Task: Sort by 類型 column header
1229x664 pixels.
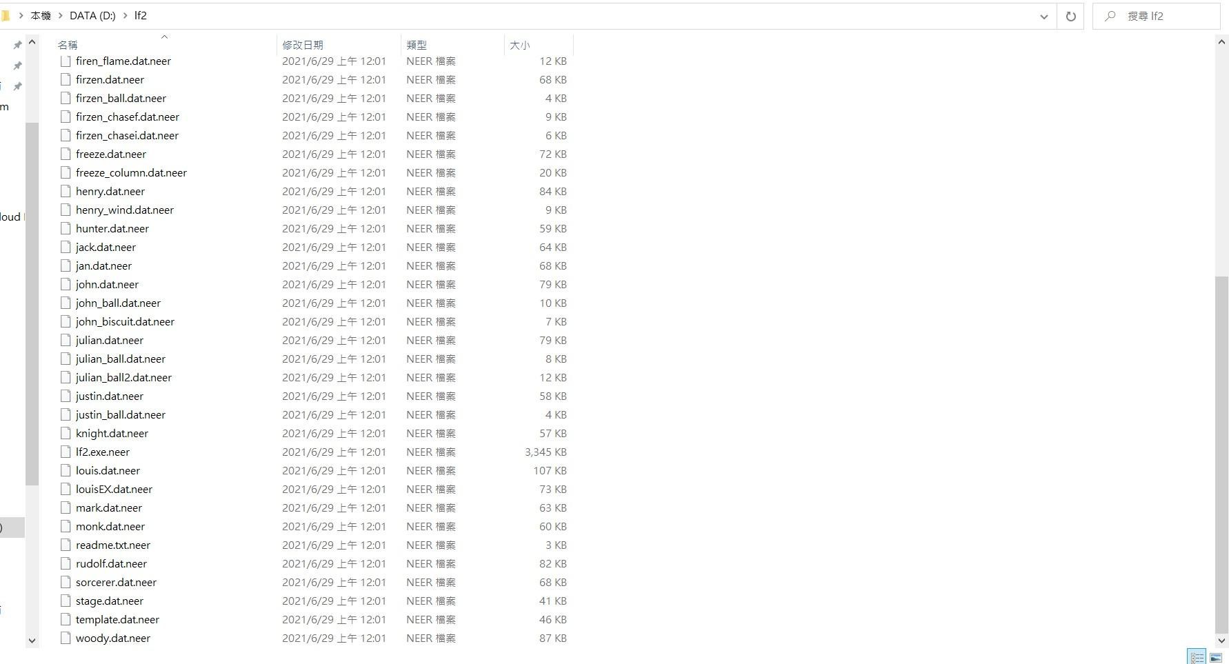Action: pyautogui.click(x=417, y=45)
